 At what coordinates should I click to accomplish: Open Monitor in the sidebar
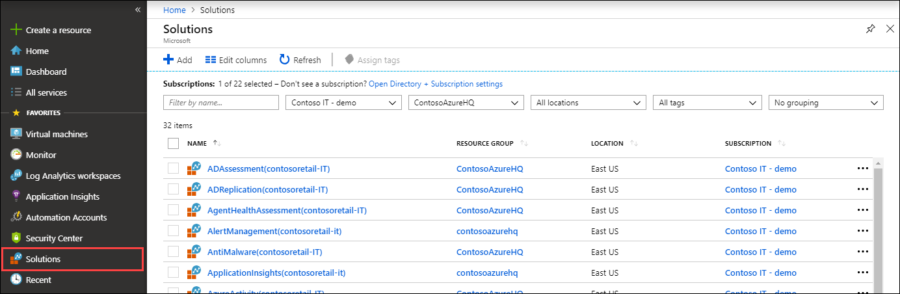point(40,155)
